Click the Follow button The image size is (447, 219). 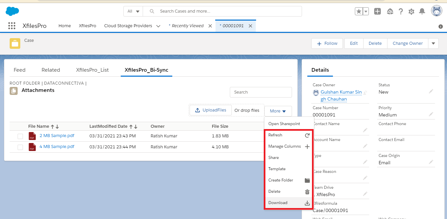click(327, 43)
